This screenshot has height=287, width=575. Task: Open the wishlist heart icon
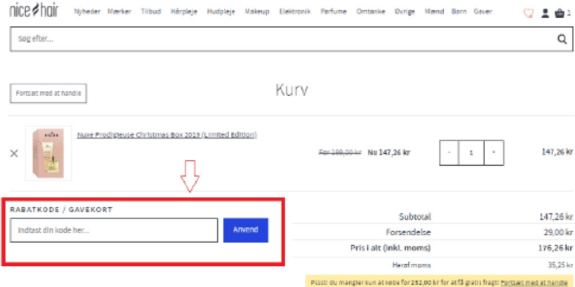(528, 13)
